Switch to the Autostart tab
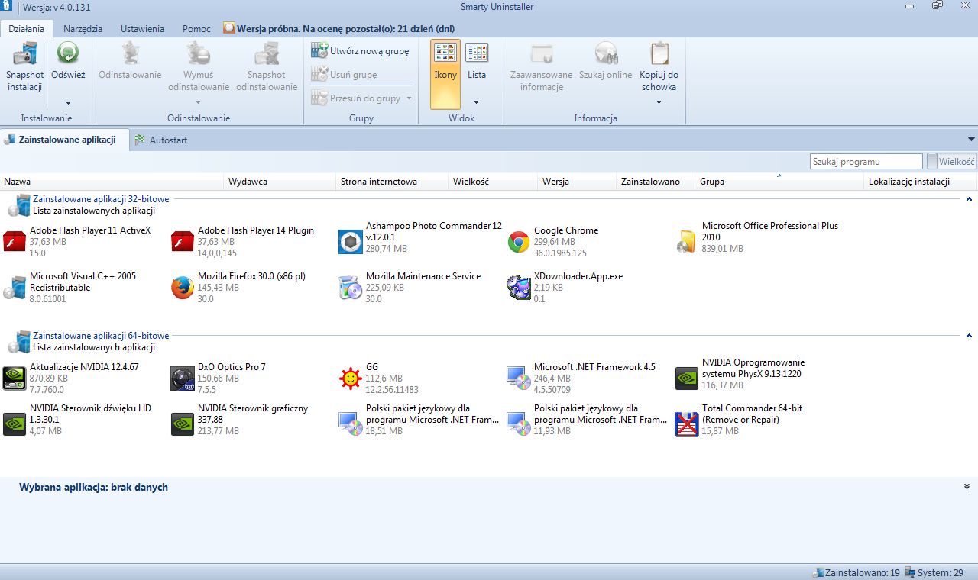978x580 pixels. (161, 140)
